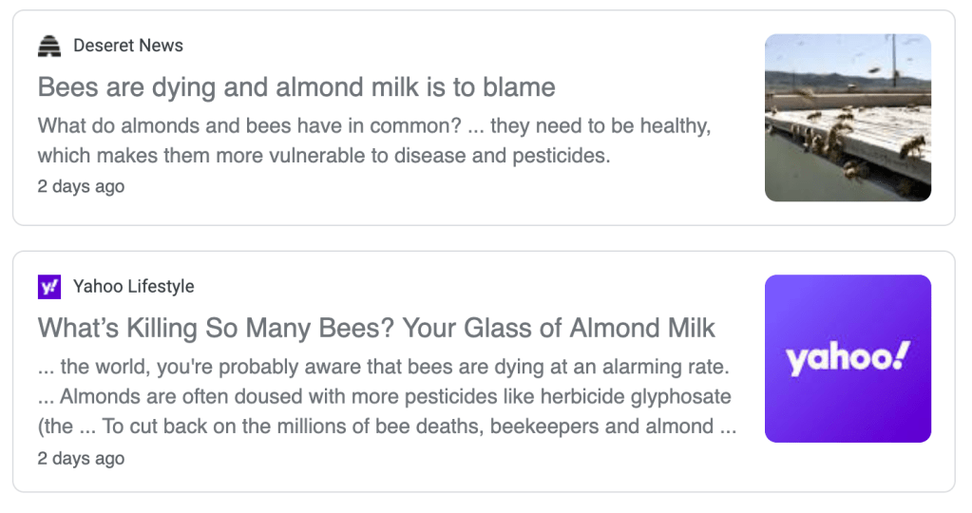This screenshot has height=513, width=972.
Task: Open the Yahoo Lifestyle source label
Action: (134, 287)
